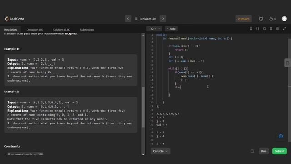Open the alarm clock timer
Image resolution: width=291 pixels, height=164 pixels.
tap(261, 19)
